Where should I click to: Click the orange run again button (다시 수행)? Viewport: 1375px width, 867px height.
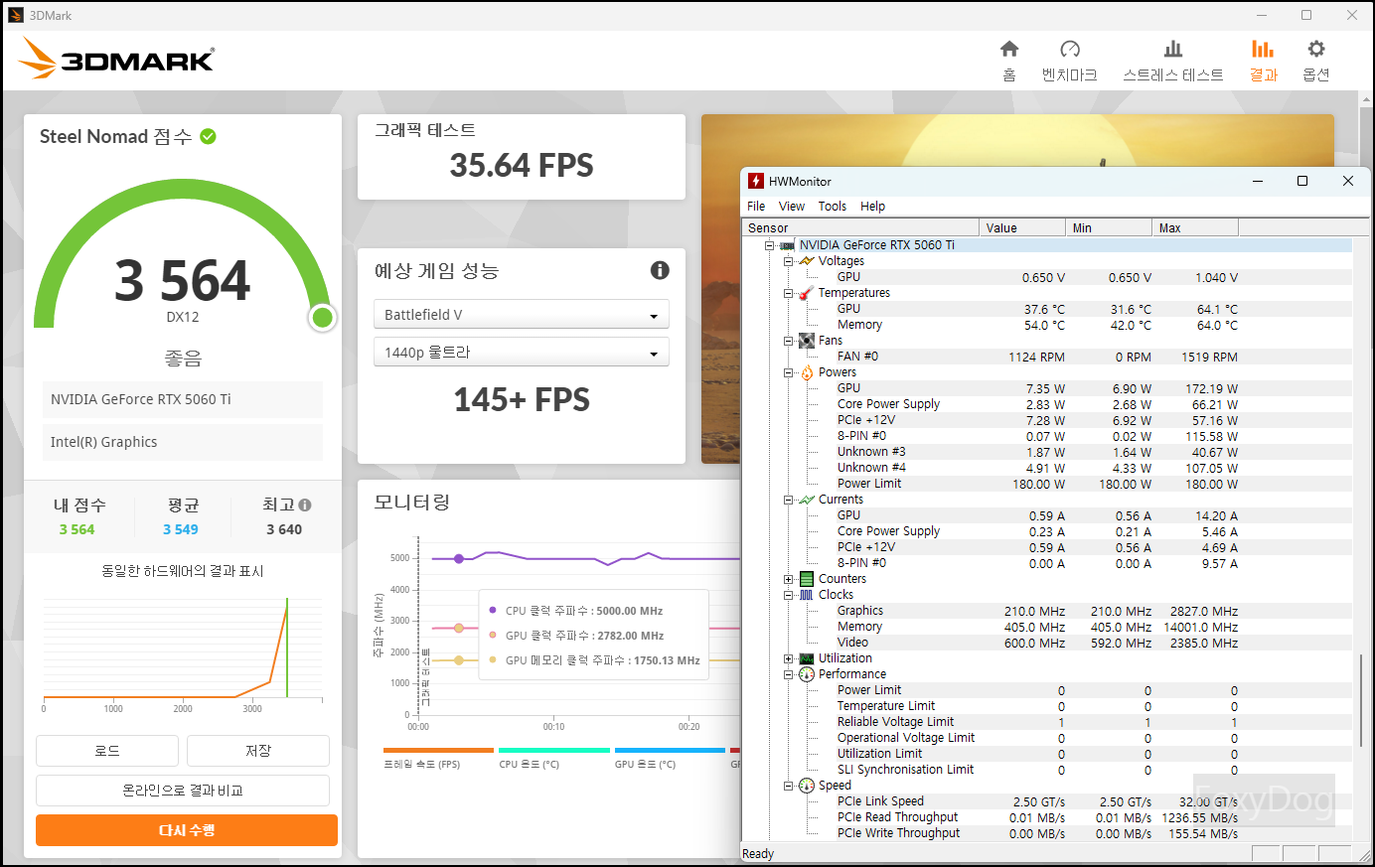pos(187,830)
